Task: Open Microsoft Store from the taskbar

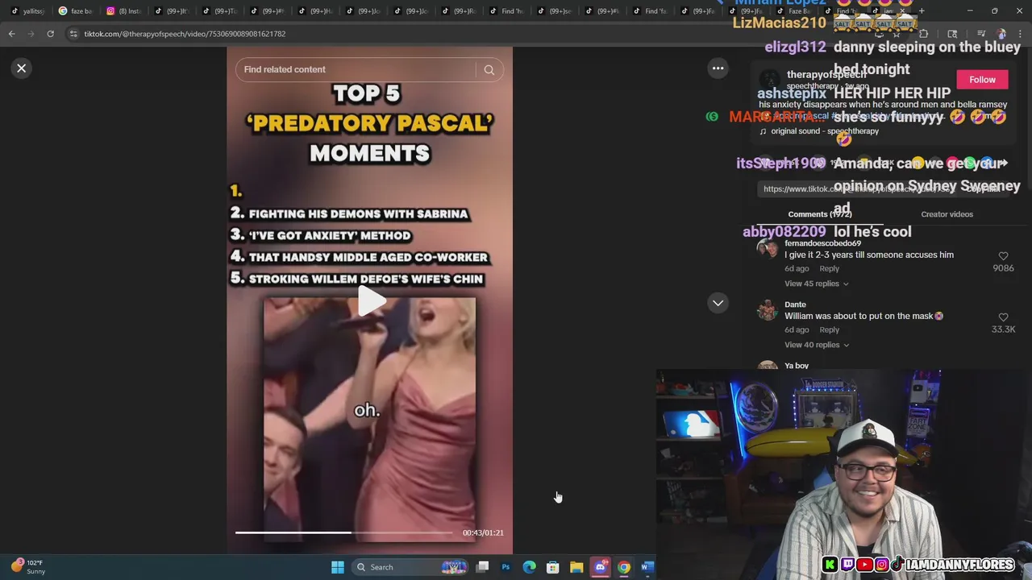Action: tap(552, 567)
